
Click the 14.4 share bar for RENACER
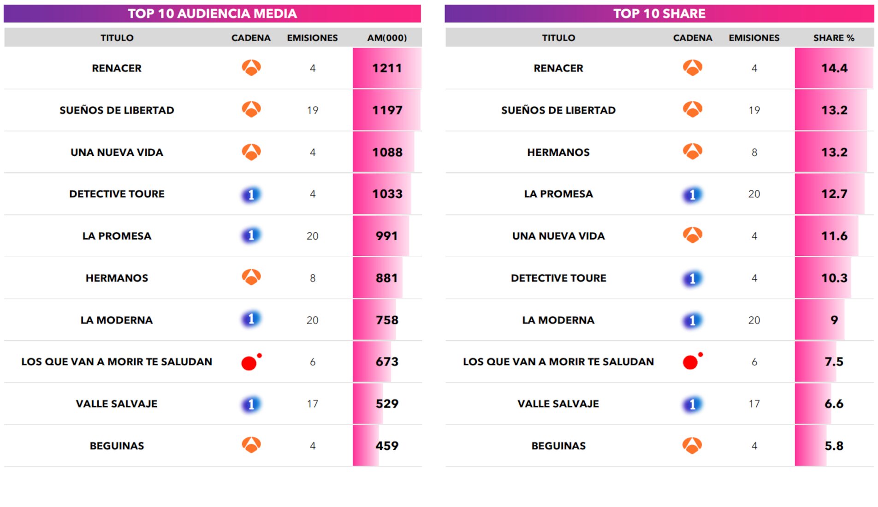[x=834, y=68]
